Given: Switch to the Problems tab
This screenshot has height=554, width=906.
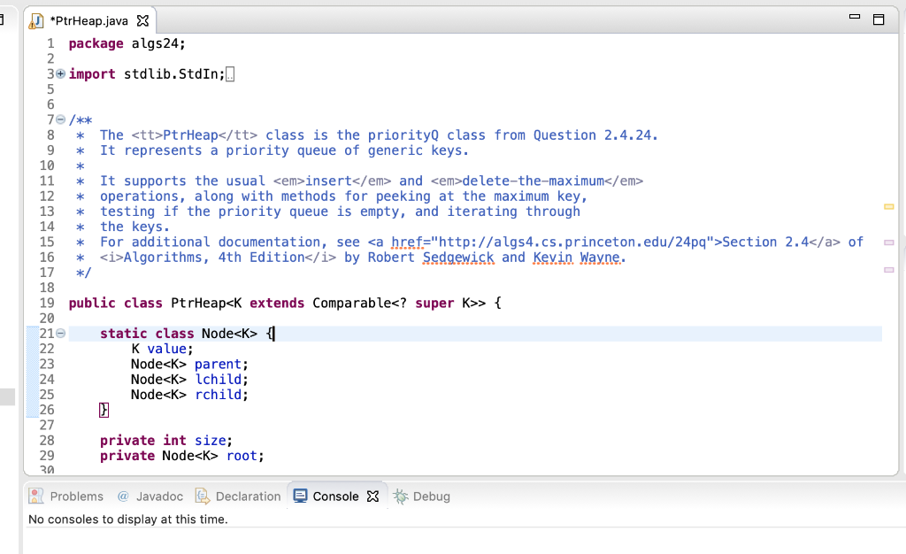Looking at the screenshot, I should tap(76, 496).
